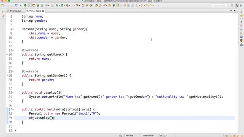Expand the Run configurations dropdown arrow
Screen dimensions: 244x137
[64, 5]
